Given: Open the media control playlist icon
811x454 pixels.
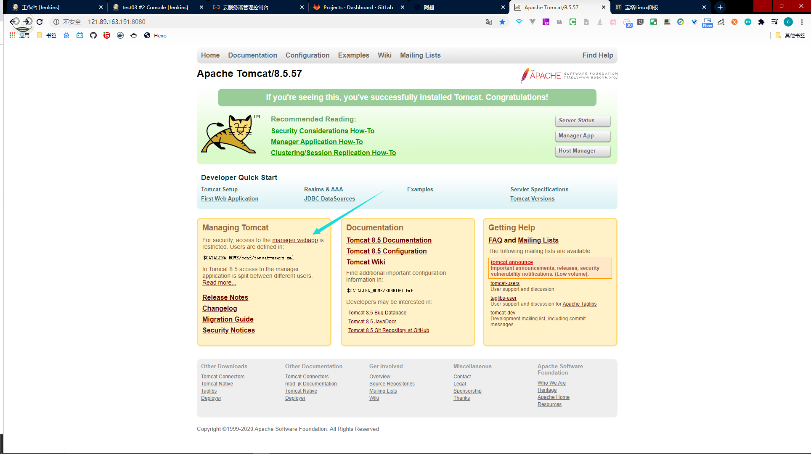Looking at the screenshot, I should click(774, 22).
